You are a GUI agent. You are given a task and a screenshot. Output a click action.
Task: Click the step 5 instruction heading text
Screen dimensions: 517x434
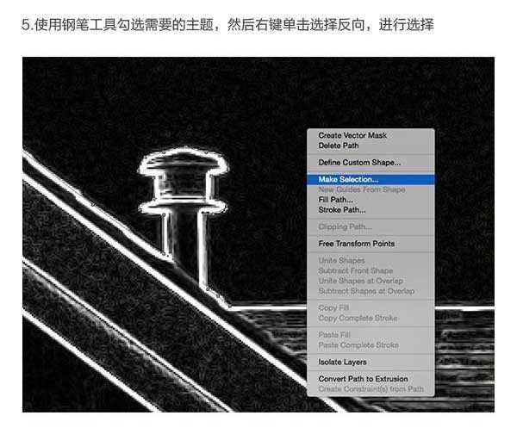(227, 26)
